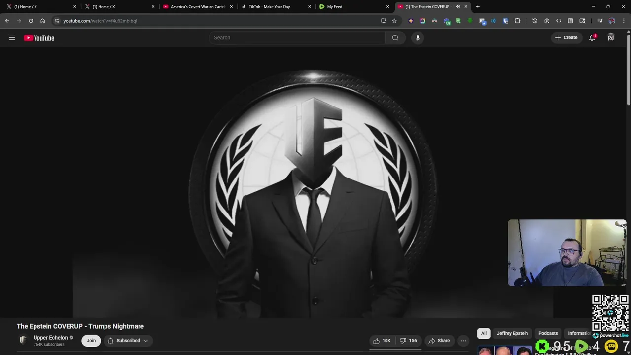This screenshot has width=631, height=355.
Task: Go back with browser back arrow
Action: pyautogui.click(x=7, y=21)
